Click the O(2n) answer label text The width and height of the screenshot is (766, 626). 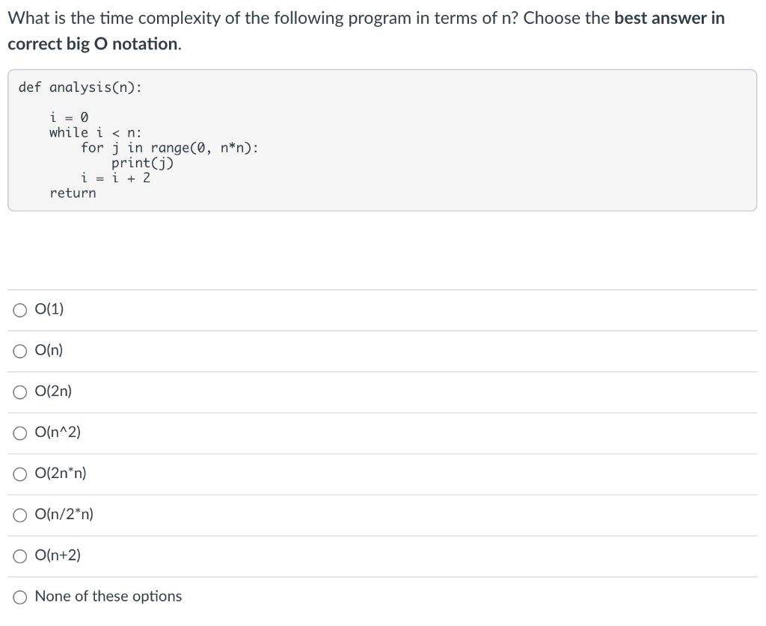(x=53, y=391)
